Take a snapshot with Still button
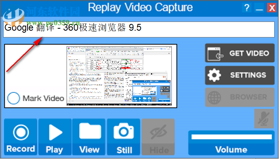This screenshot has width=279, height=159. coord(124,137)
